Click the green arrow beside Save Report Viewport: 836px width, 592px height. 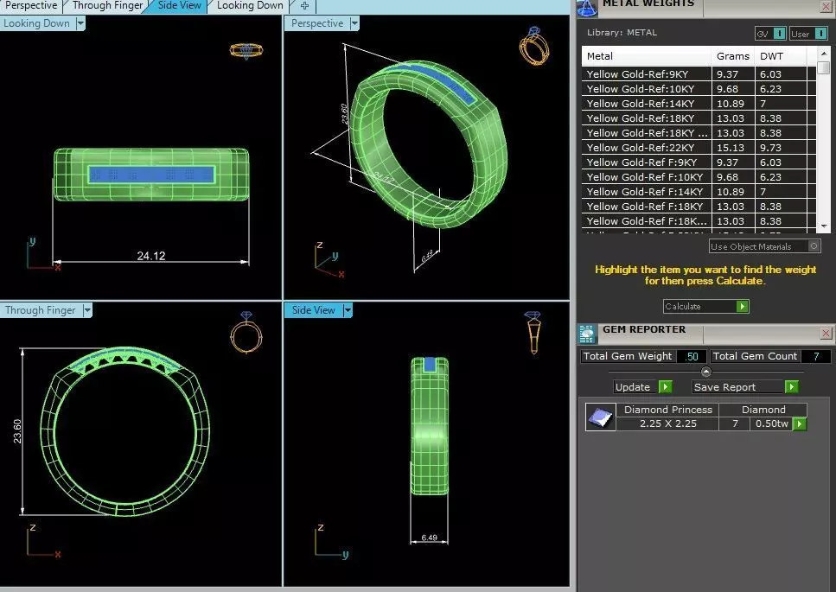tap(791, 387)
